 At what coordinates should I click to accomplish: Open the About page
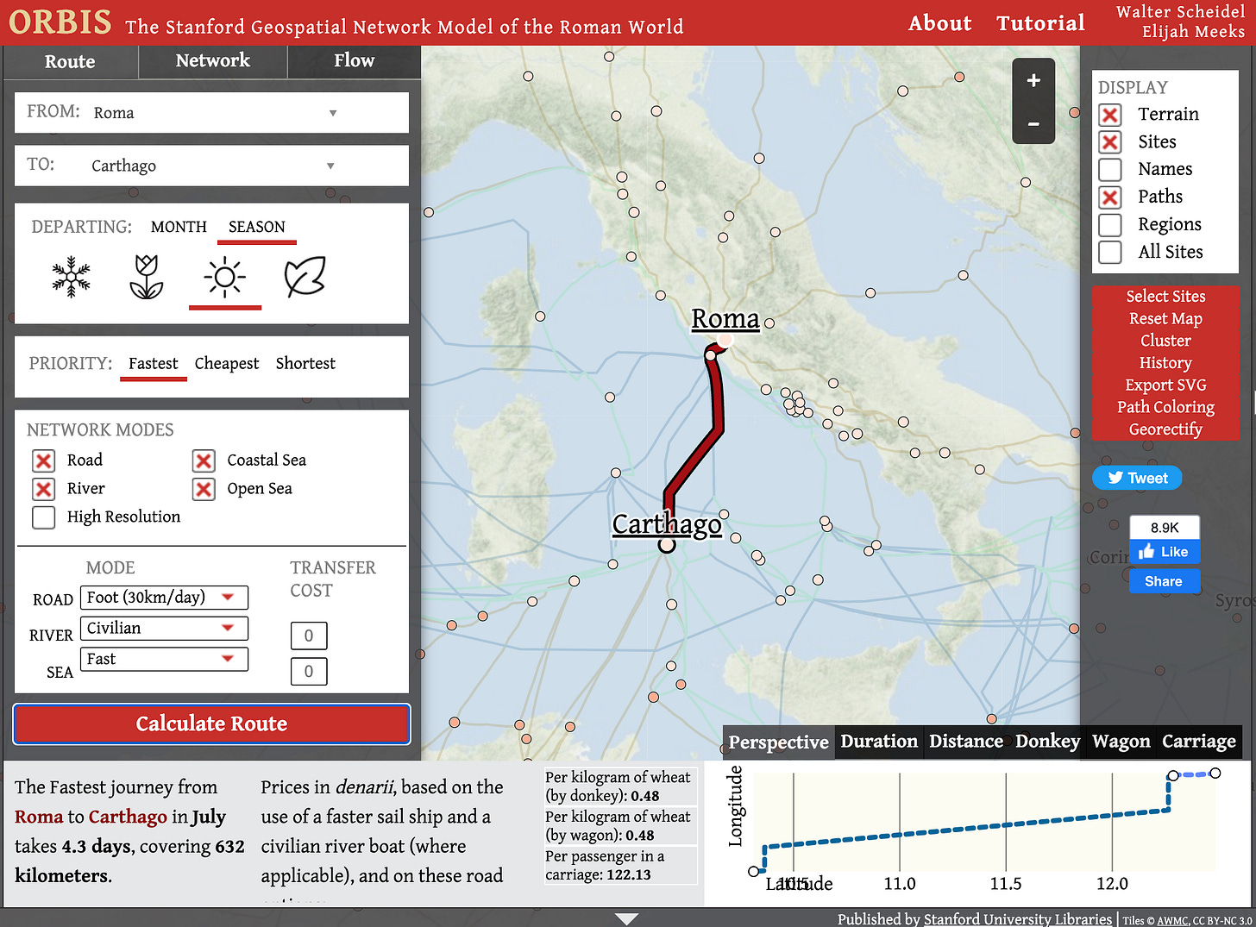(939, 23)
